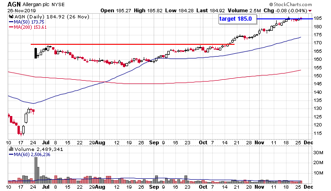Screen dimensions: 331x191
Task: Click the 150 price axis label
Action: [x=318, y=75]
